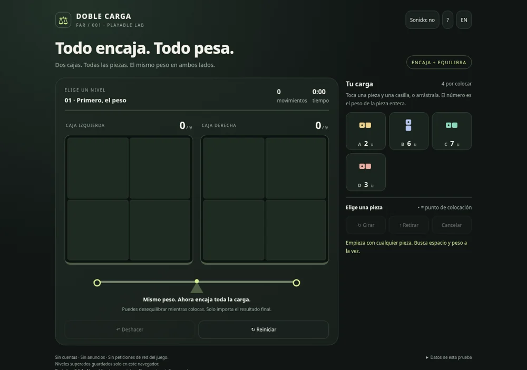Image resolution: width=527 pixels, height=370 pixels.
Task: Open help with the ? button
Action: (447, 20)
